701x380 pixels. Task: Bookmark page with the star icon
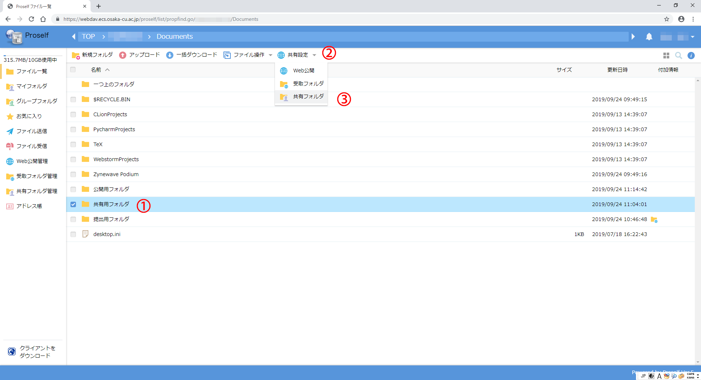(666, 19)
